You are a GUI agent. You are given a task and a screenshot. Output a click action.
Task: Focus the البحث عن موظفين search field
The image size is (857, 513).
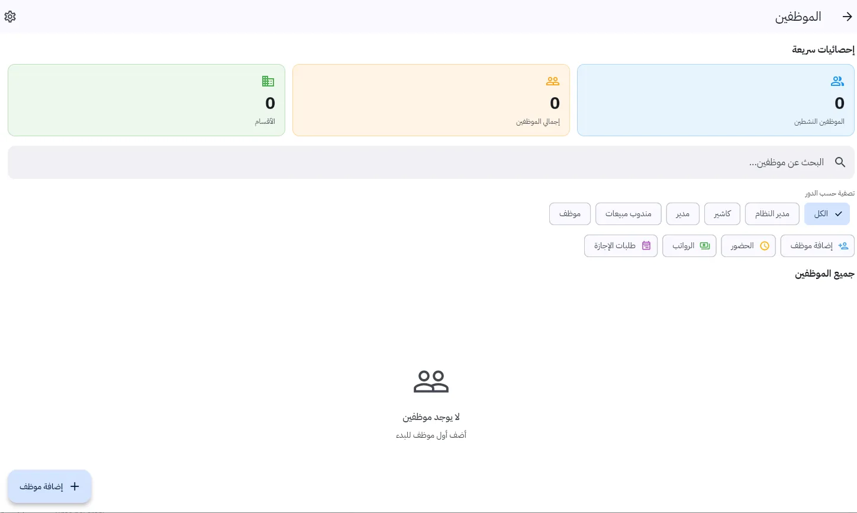[431, 162]
